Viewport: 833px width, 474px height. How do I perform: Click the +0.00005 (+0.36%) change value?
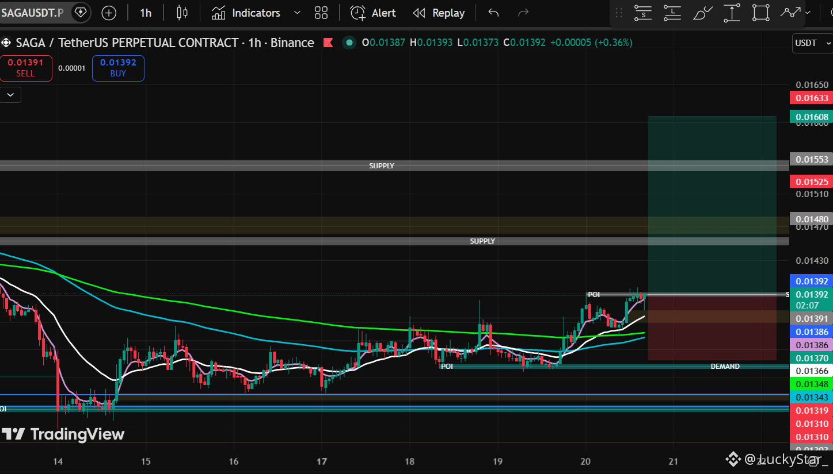591,43
